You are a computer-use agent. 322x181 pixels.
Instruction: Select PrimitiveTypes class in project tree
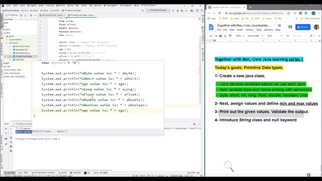[x=22, y=56]
